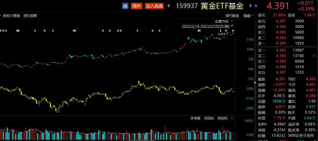318x141 pixels.
Task: Click 加指标 to add indicator
Action: tap(209, 118)
